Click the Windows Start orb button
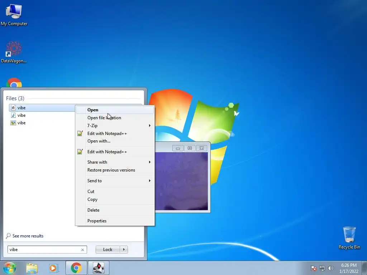Viewport: 367px width, 275px height. 10,268
